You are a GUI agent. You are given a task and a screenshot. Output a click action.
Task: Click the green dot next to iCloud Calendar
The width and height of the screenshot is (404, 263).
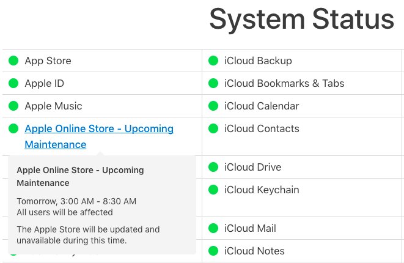pyautogui.click(x=213, y=106)
